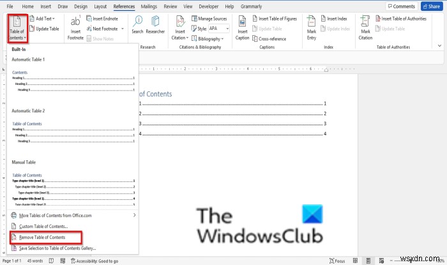447x265 pixels.
Task: Switch to the Review tab
Action: 170,6
